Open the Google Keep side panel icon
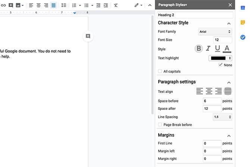This screenshot has width=250, height=167. [243, 23]
